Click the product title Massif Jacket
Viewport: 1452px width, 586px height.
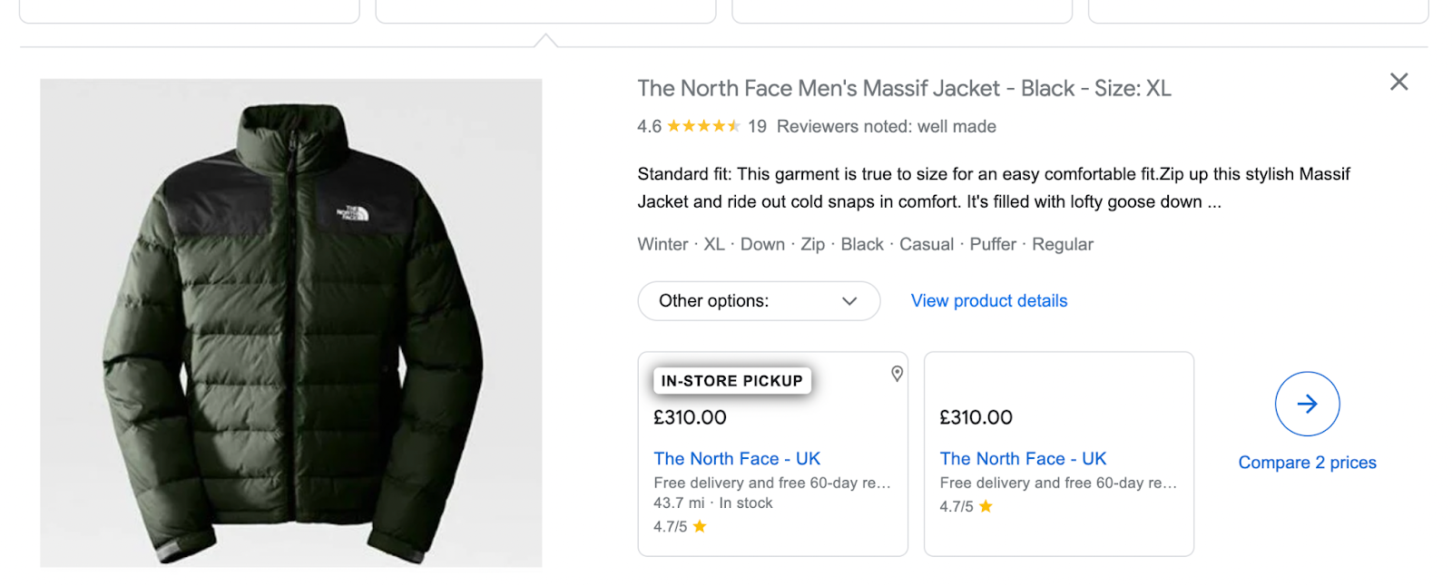pyautogui.click(x=903, y=88)
